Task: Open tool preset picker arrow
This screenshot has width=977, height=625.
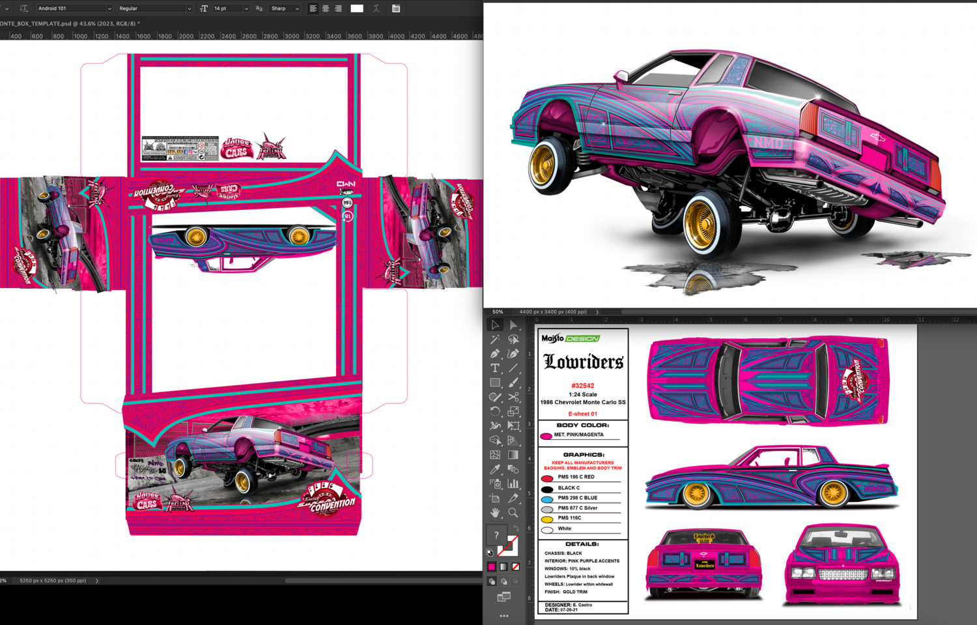Action: [7, 8]
